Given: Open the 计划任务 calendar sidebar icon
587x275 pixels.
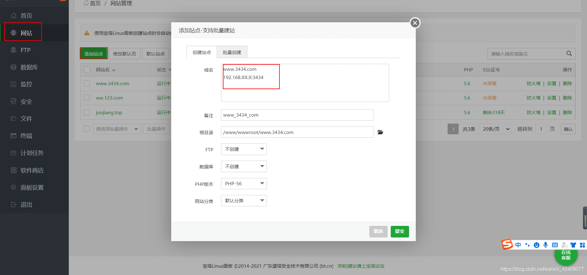Looking at the screenshot, I should tap(13, 153).
